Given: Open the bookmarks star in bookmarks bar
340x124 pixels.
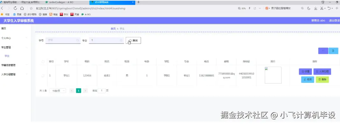Looking at the screenshot, I should pos(2,15).
